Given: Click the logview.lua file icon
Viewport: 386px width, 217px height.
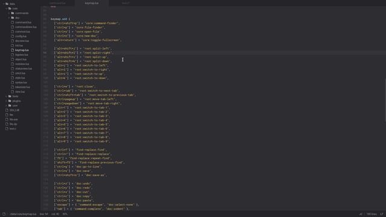Looking at the screenshot, I should (x=12, y=55).
